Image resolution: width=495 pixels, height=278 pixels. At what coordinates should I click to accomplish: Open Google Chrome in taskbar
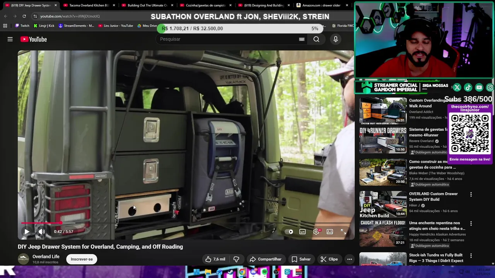tap(242, 272)
